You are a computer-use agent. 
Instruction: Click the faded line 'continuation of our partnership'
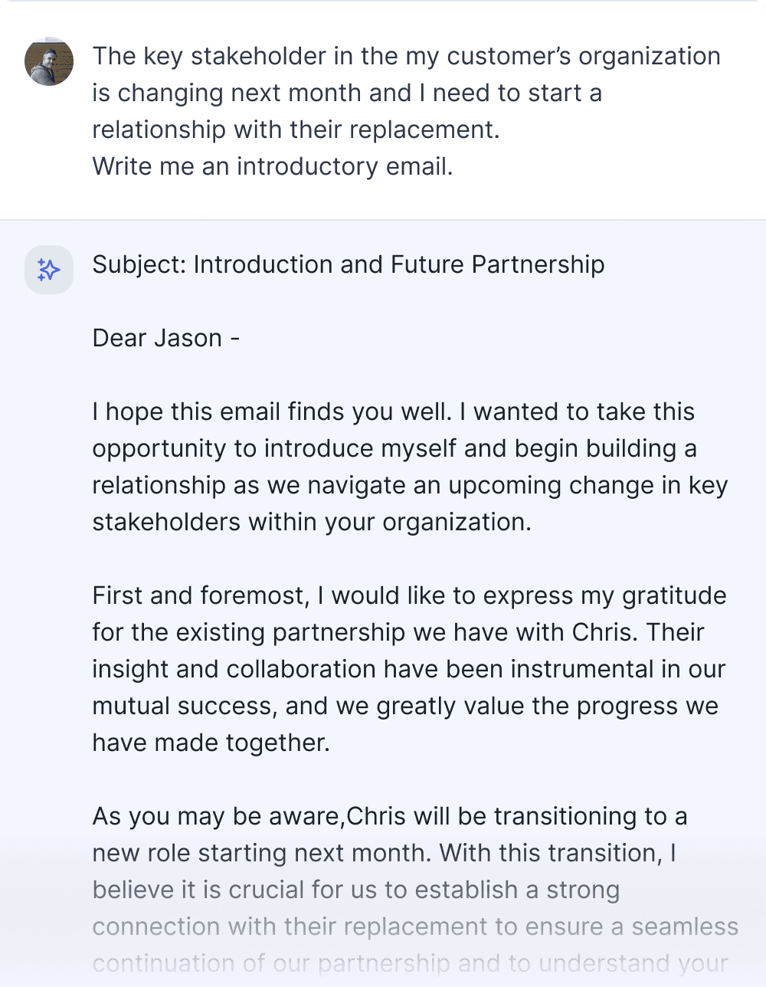pyautogui.click(x=411, y=964)
